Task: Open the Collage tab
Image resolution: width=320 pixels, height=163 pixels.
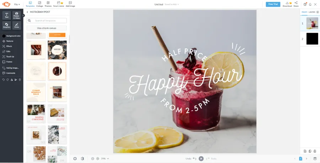Action: point(39,4)
